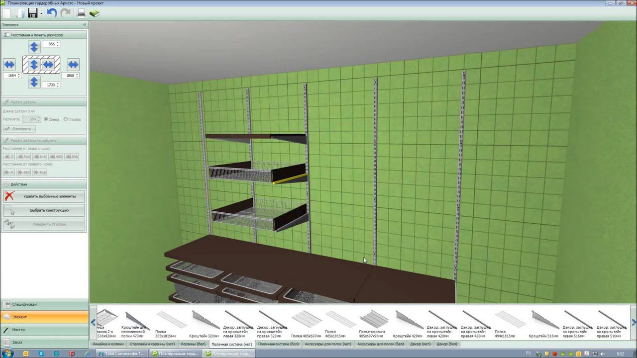
Task: Switch to the Декор (мет) tab
Action: click(421, 344)
